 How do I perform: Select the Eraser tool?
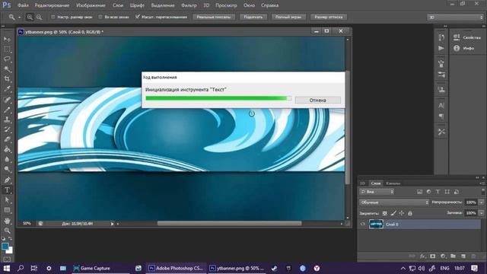pos(7,139)
